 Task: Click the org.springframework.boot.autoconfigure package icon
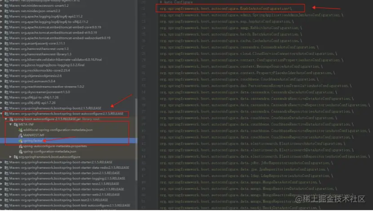16,157
